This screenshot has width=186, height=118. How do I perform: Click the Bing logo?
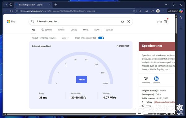[x=11, y=21]
